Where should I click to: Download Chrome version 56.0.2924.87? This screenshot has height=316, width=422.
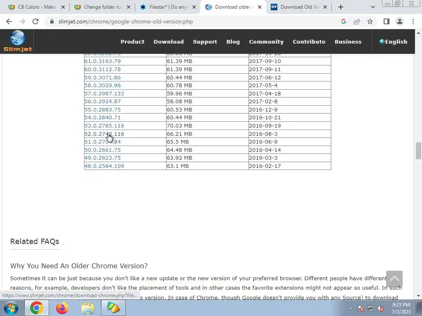(x=103, y=101)
